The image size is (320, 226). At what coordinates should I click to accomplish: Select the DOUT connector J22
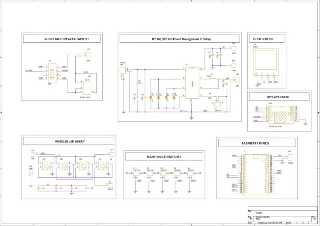(x=110, y=185)
